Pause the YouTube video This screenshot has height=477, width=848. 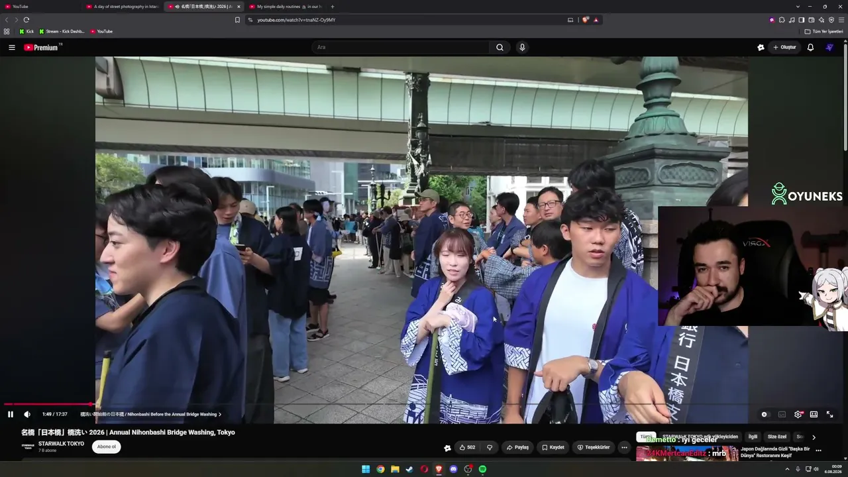pyautogui.click(x=11, y=414)
